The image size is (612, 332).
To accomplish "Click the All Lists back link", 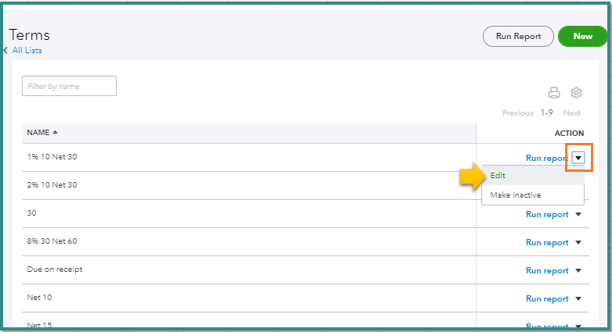I will tap(27, 51).
